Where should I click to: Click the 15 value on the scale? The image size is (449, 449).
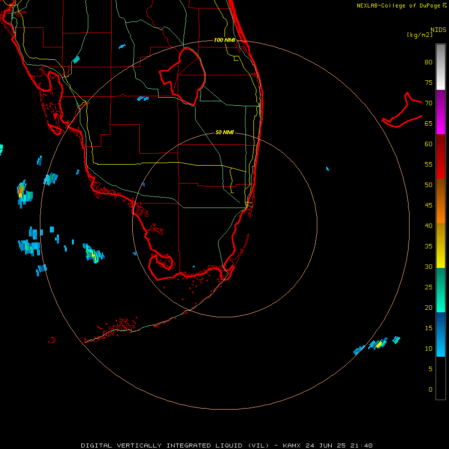429,328
